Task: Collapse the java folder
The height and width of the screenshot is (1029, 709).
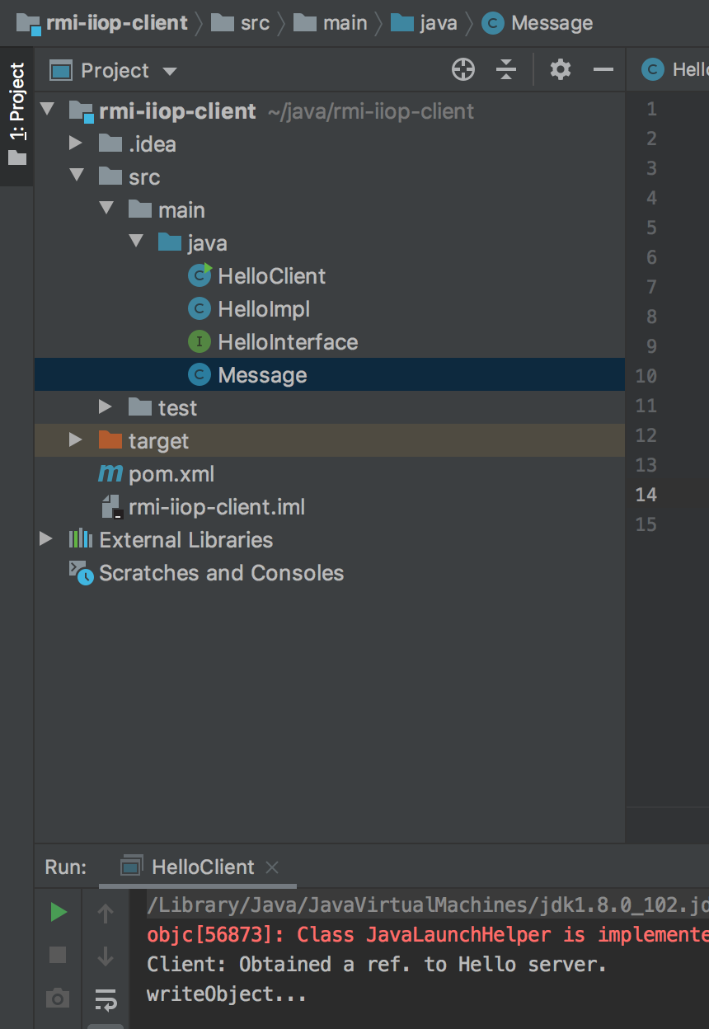Action: (x=135, y=243)
